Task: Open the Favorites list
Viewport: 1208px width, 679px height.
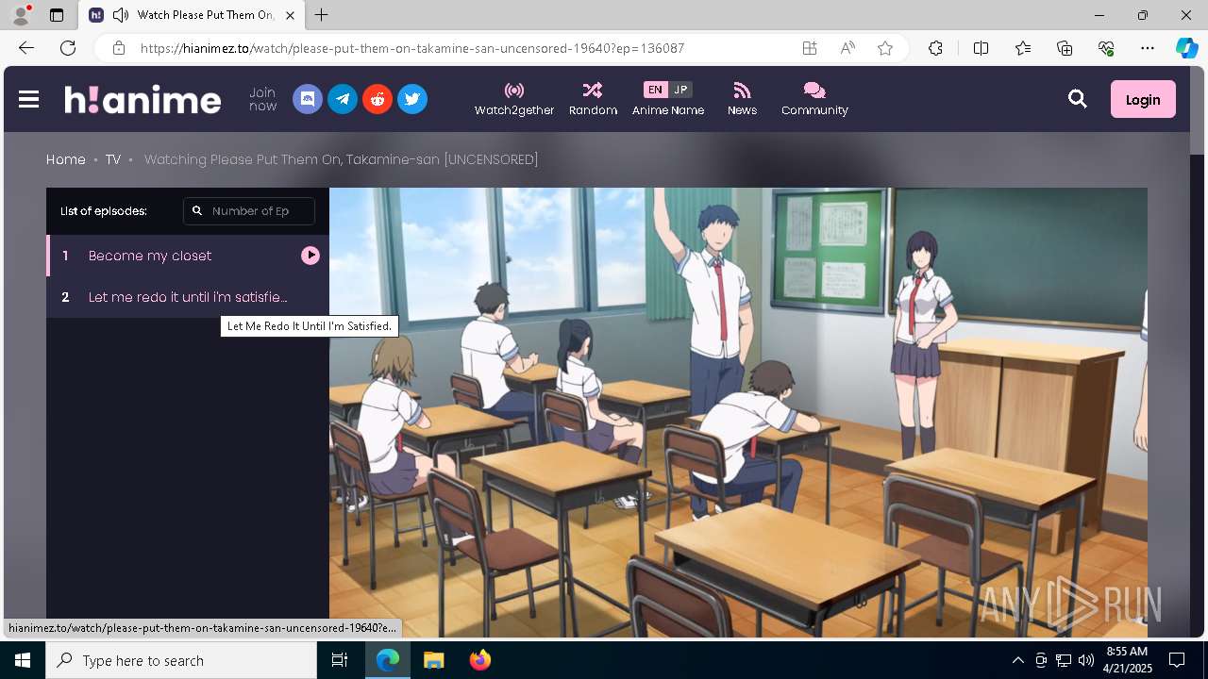Action: tap(1023, 48)
